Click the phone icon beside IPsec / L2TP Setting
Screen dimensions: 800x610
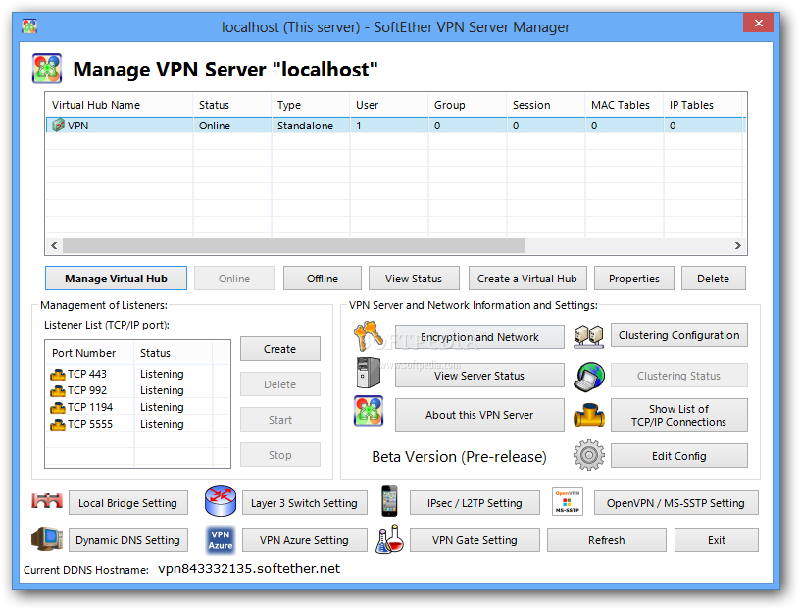[389, 501]
